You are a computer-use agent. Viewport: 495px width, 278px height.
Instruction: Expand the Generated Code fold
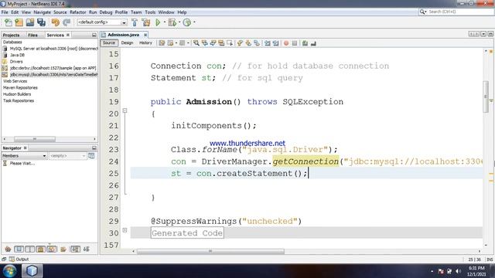coord(125,230)
